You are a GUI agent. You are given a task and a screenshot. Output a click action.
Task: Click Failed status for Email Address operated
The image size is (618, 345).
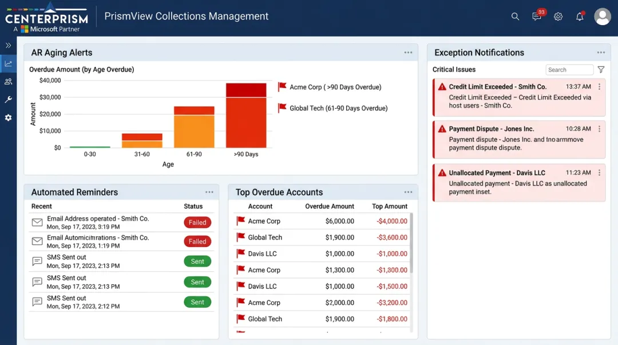tap(197, 223)
